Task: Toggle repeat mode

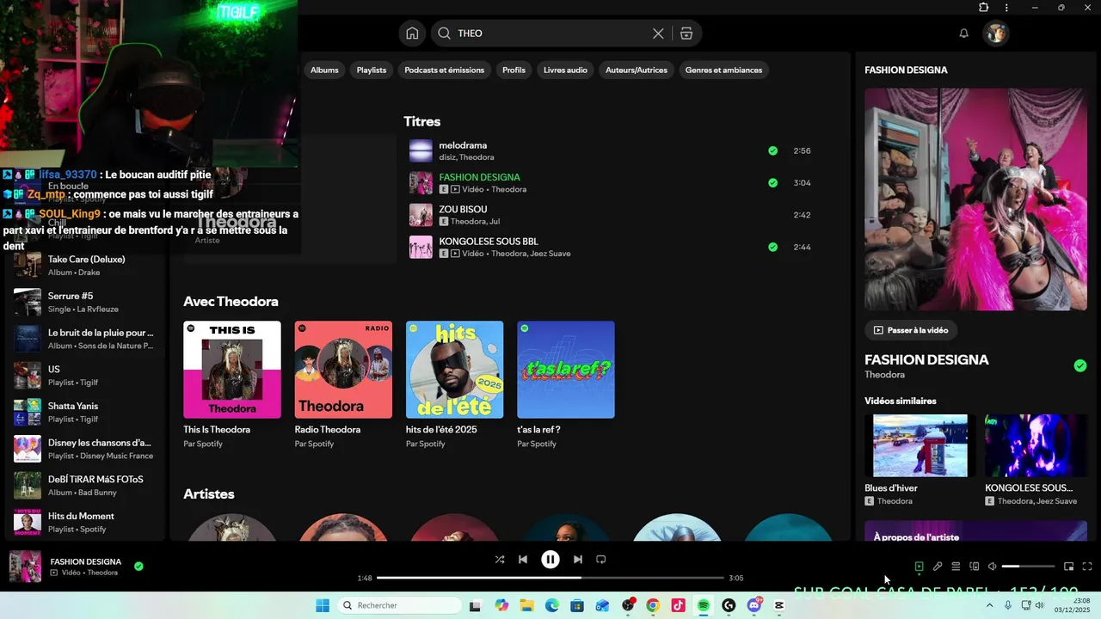Action: click(601, 559)
